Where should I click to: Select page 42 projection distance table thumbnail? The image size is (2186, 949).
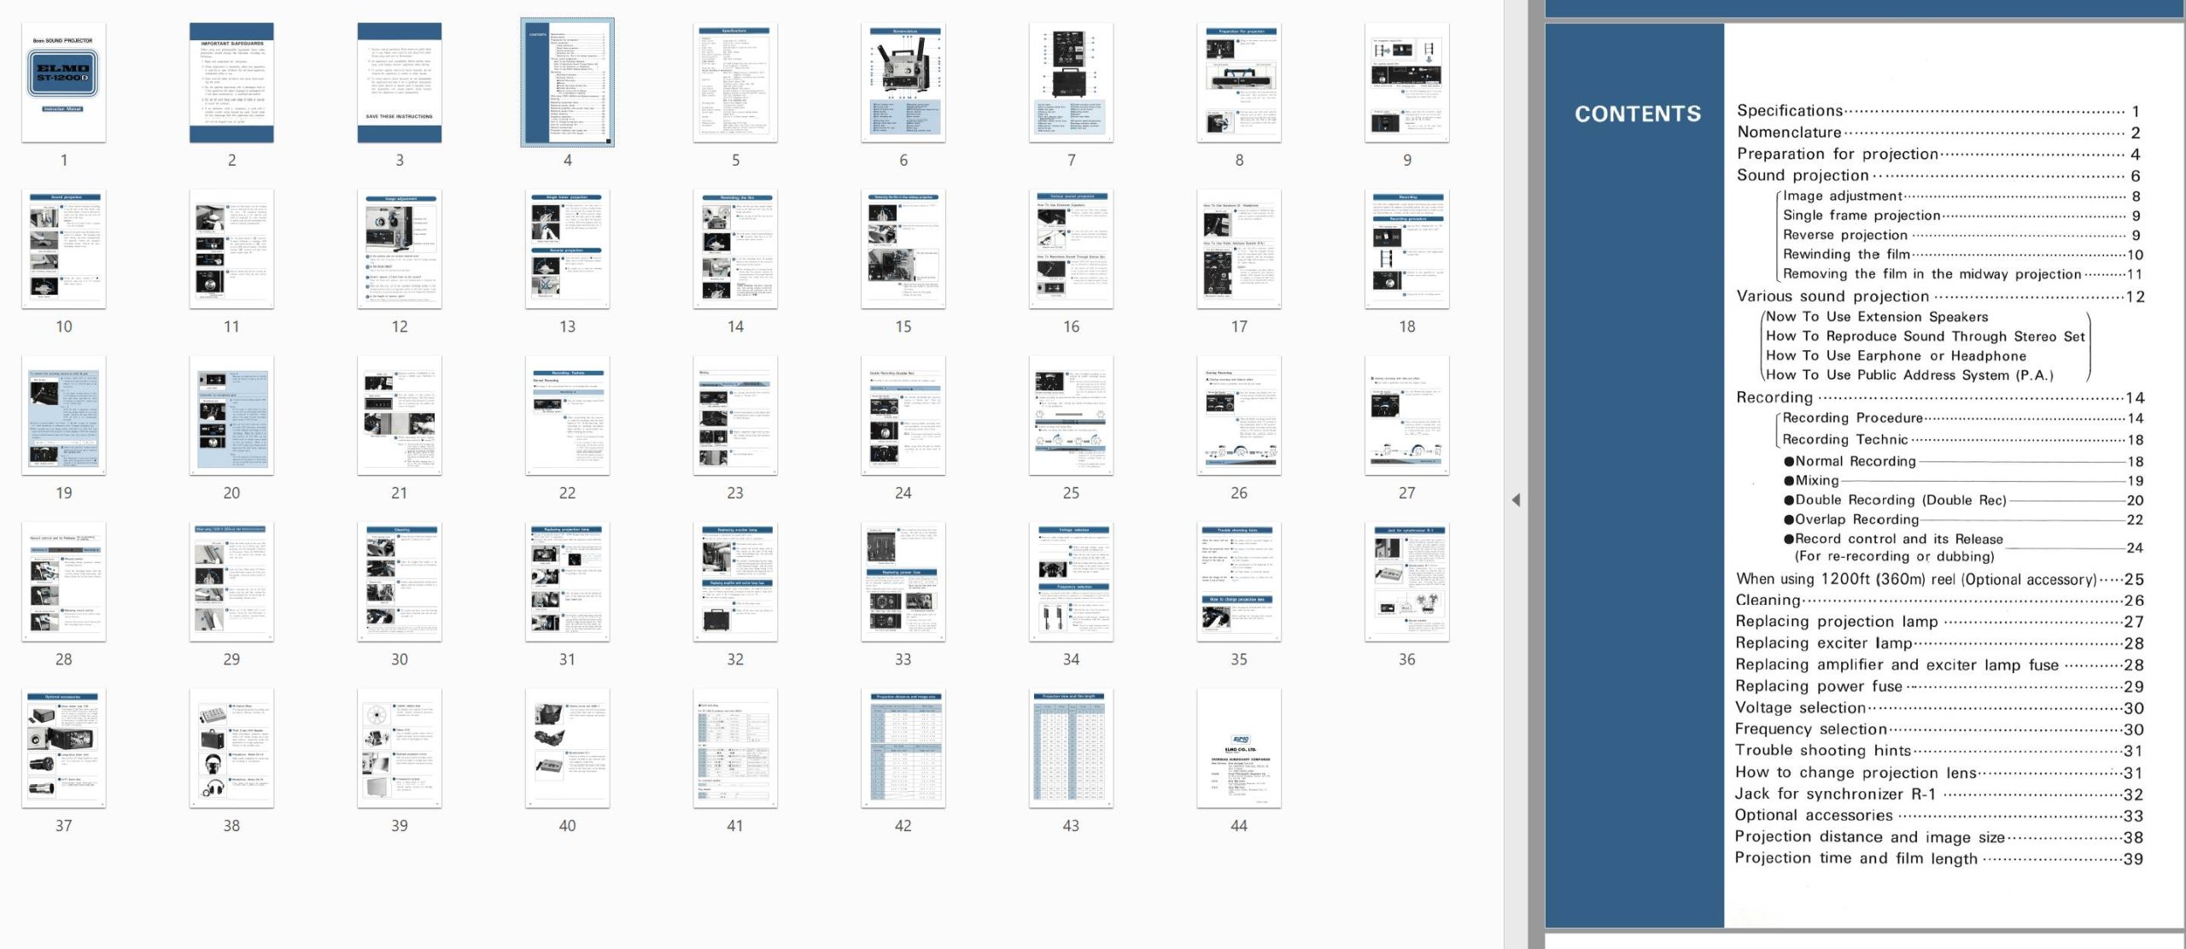[903, 749]
